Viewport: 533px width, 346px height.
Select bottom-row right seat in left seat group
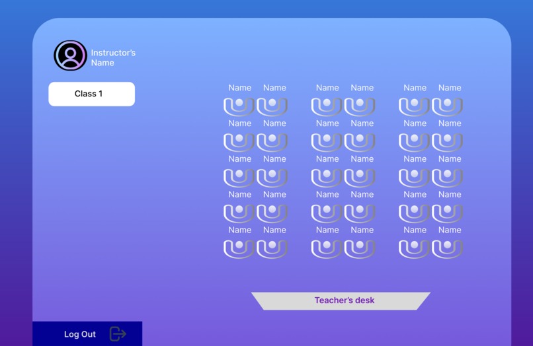pyautogui.click(x=272, y=249)
